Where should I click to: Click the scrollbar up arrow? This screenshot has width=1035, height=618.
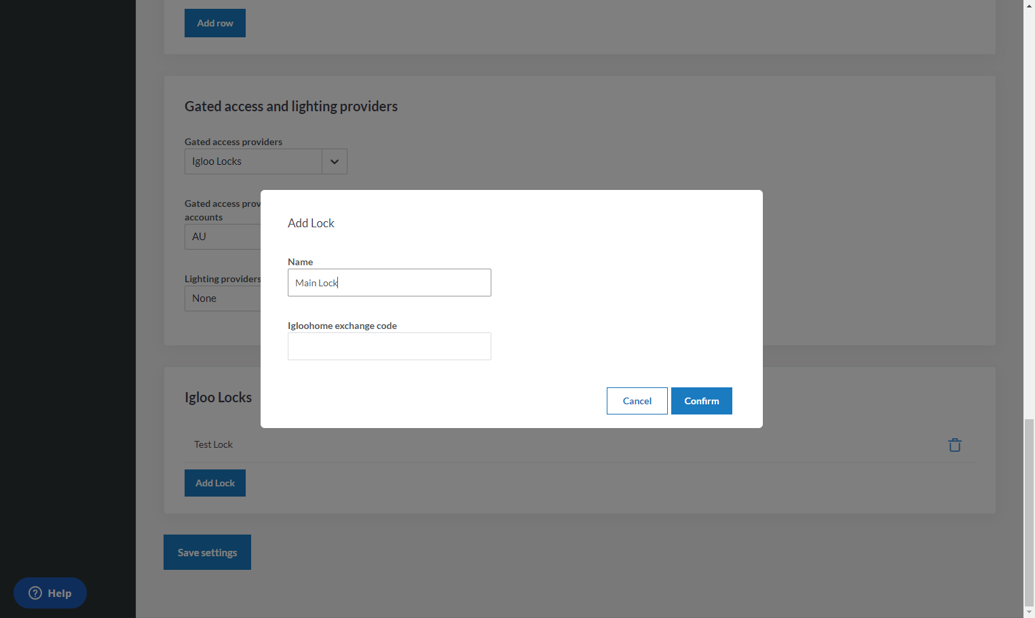pyautogui.click(x=1029, y=5)
